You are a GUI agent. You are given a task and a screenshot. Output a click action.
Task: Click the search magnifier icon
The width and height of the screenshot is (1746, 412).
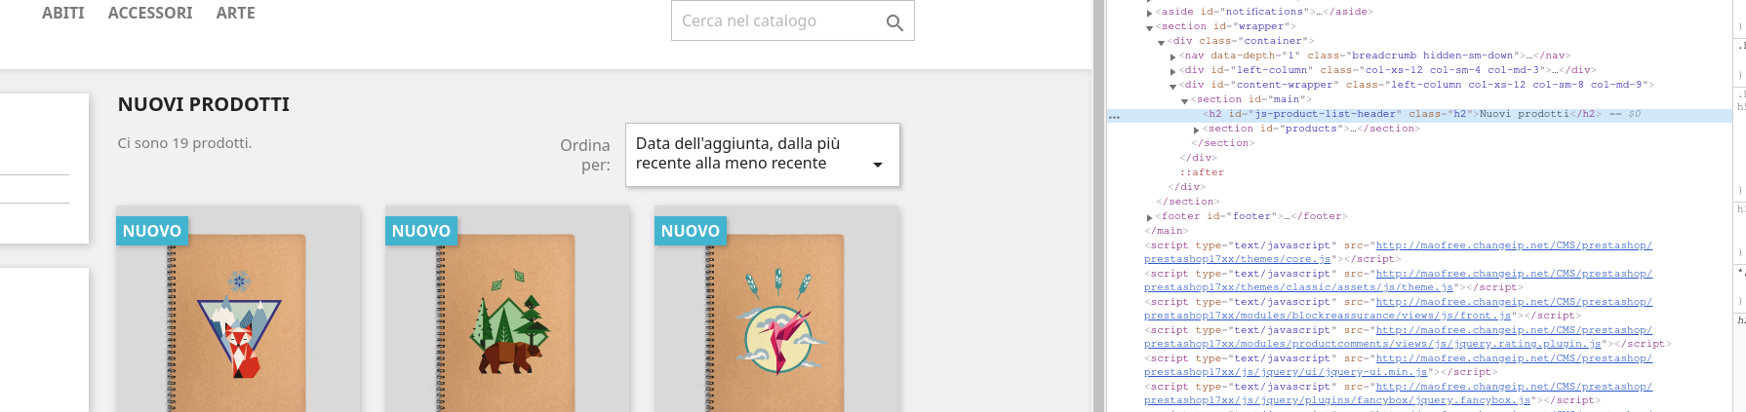pyautogui.click(x=894, y=22)
